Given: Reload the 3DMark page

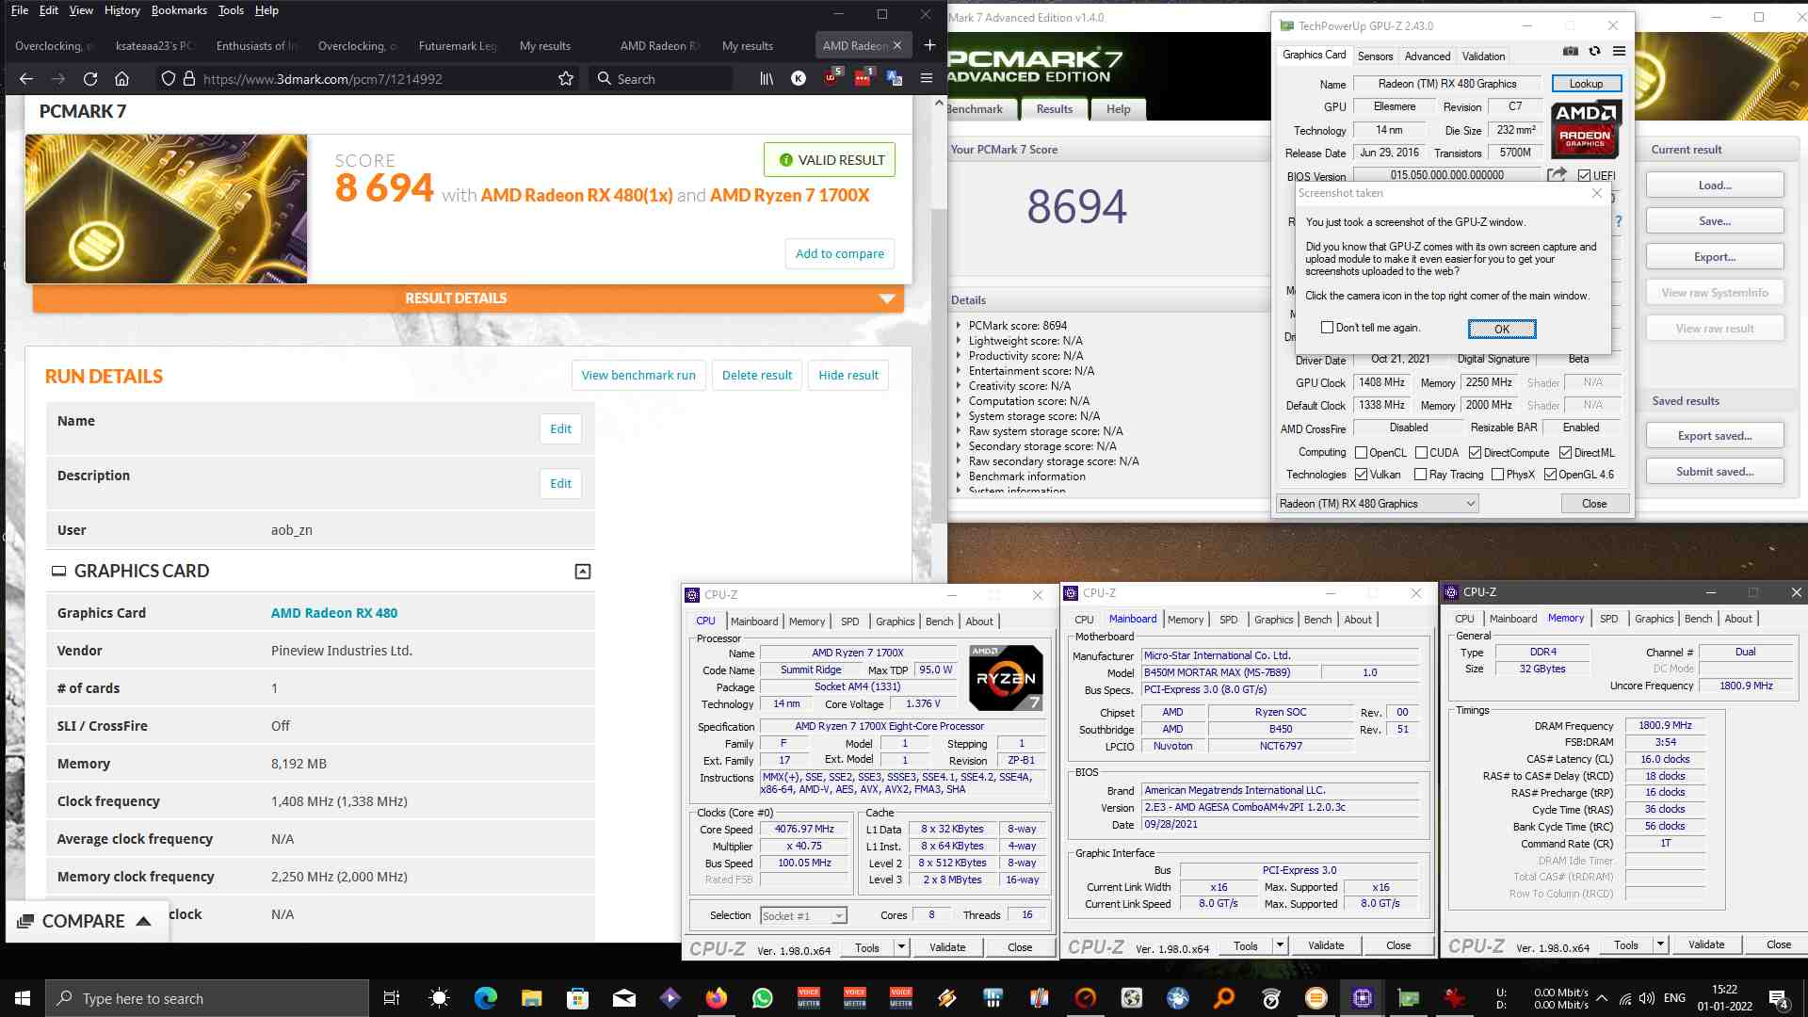Looking at the screenshot, I should [x=90, y=79].
